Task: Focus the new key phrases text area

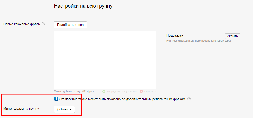Action: (x=105, y=60)
